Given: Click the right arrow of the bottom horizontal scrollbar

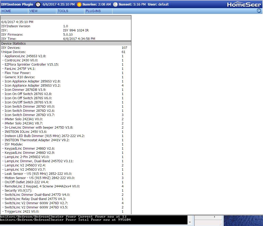Looking at the screenshot, I should point(214,217).
